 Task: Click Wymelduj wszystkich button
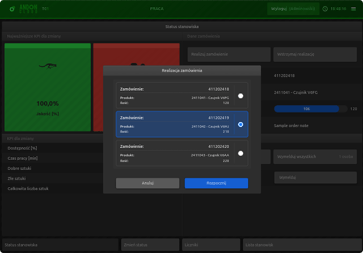click(315, 157)
